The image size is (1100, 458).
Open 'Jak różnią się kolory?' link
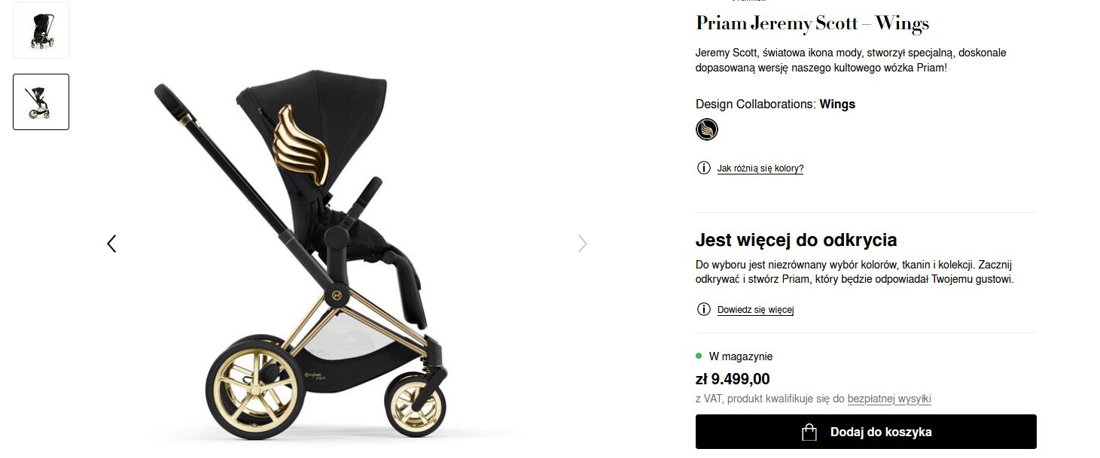click(760, 168)
